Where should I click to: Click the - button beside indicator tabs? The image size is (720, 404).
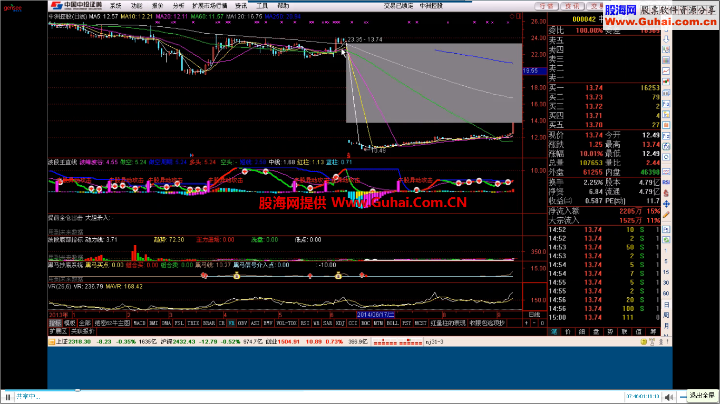pos(534,323)
